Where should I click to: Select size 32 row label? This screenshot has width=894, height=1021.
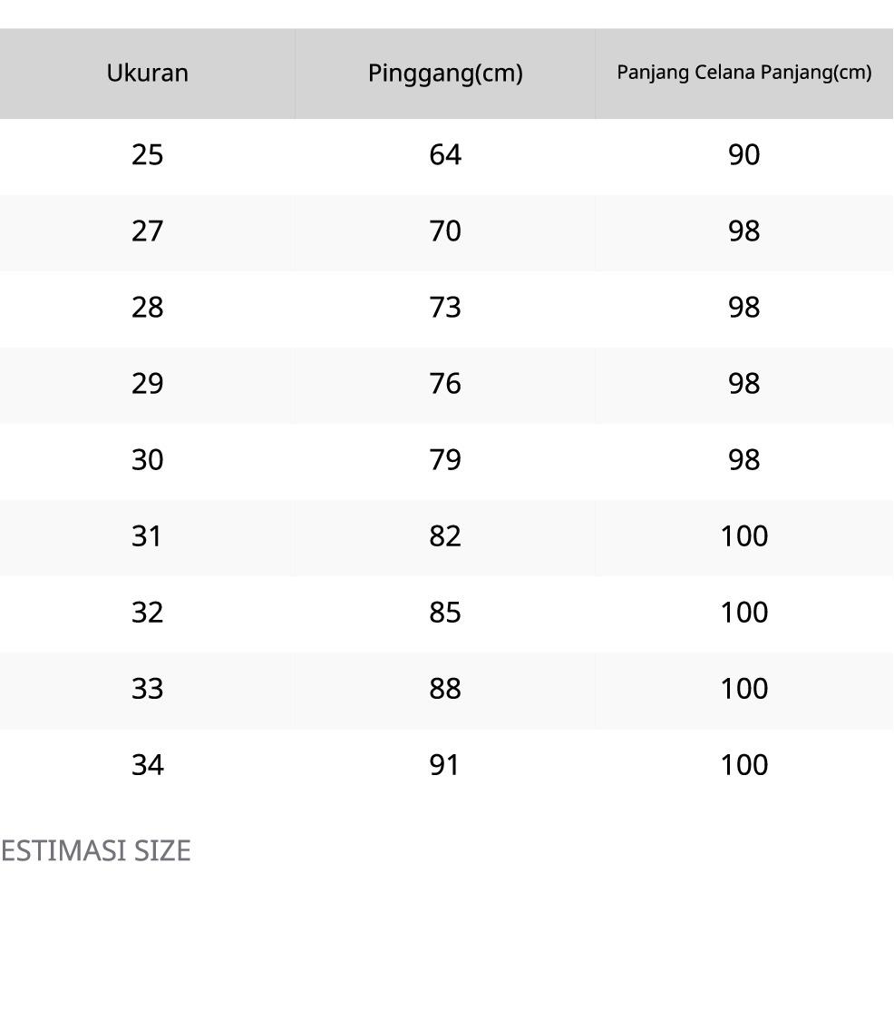point(147,613)
